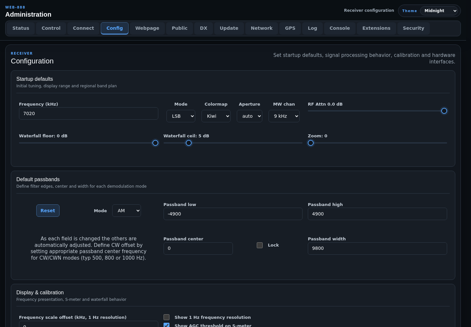Open the passband Mode dropdown showing AM

pos(127,211)
